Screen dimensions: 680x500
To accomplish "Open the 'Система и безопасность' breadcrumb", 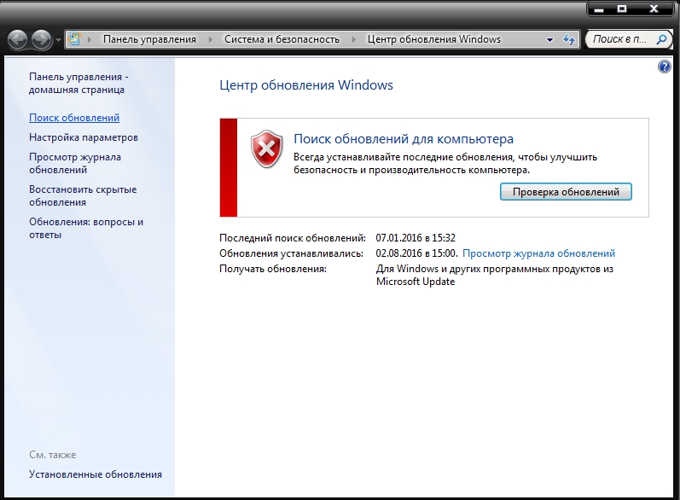I will [282, 39].
